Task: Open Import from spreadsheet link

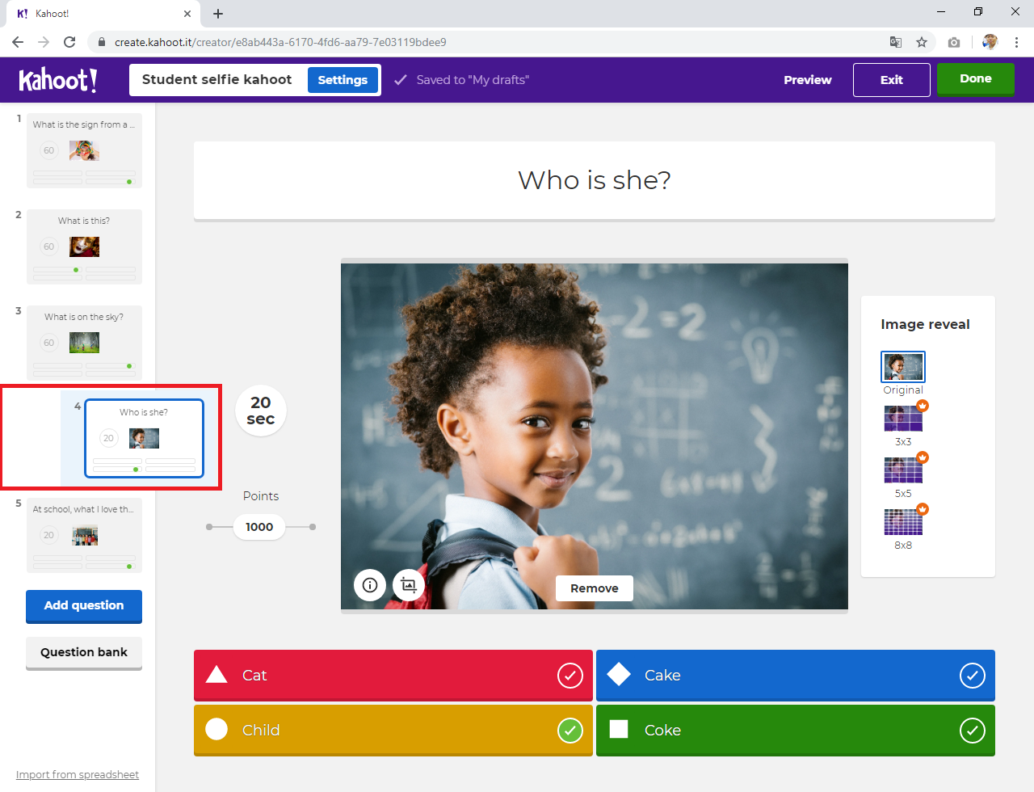Action: click(78, 775)
